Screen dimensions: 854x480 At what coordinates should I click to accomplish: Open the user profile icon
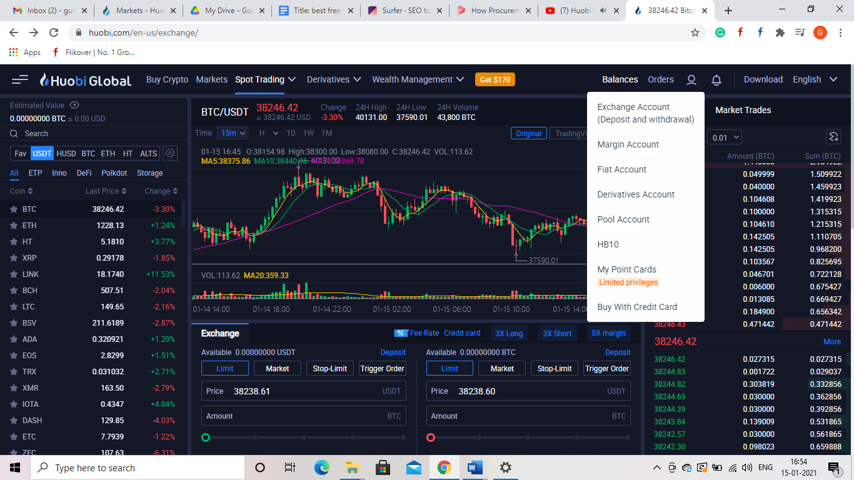(691, 80)
